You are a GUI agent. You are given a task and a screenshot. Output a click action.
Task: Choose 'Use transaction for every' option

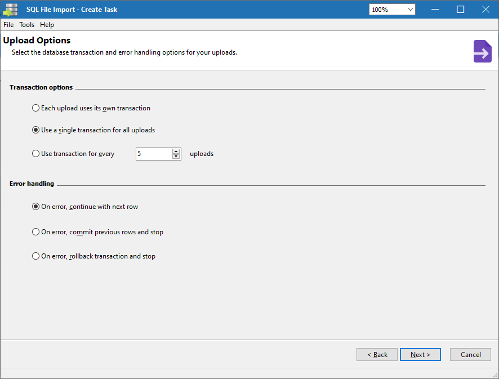click(x=36, y=154)
